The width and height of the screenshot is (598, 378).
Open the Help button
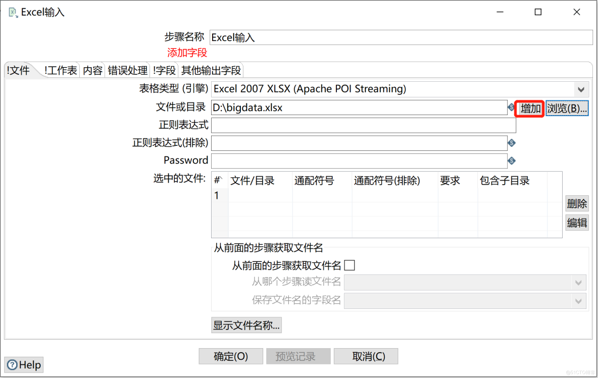24,365
